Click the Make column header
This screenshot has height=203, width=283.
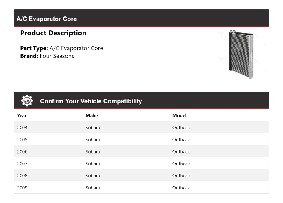pyautogui.click(x=91, y=115)
